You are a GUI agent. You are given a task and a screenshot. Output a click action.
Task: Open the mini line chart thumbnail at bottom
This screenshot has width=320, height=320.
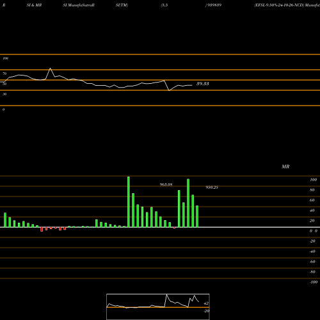158,307
